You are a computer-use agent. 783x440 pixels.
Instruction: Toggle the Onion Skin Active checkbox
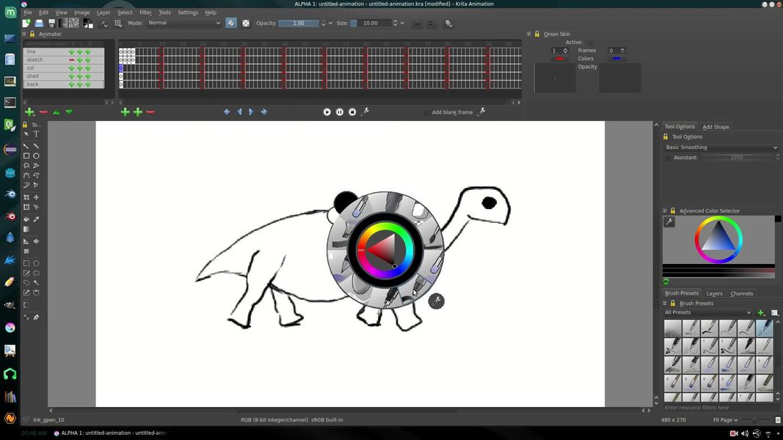[x=590, y=43]
